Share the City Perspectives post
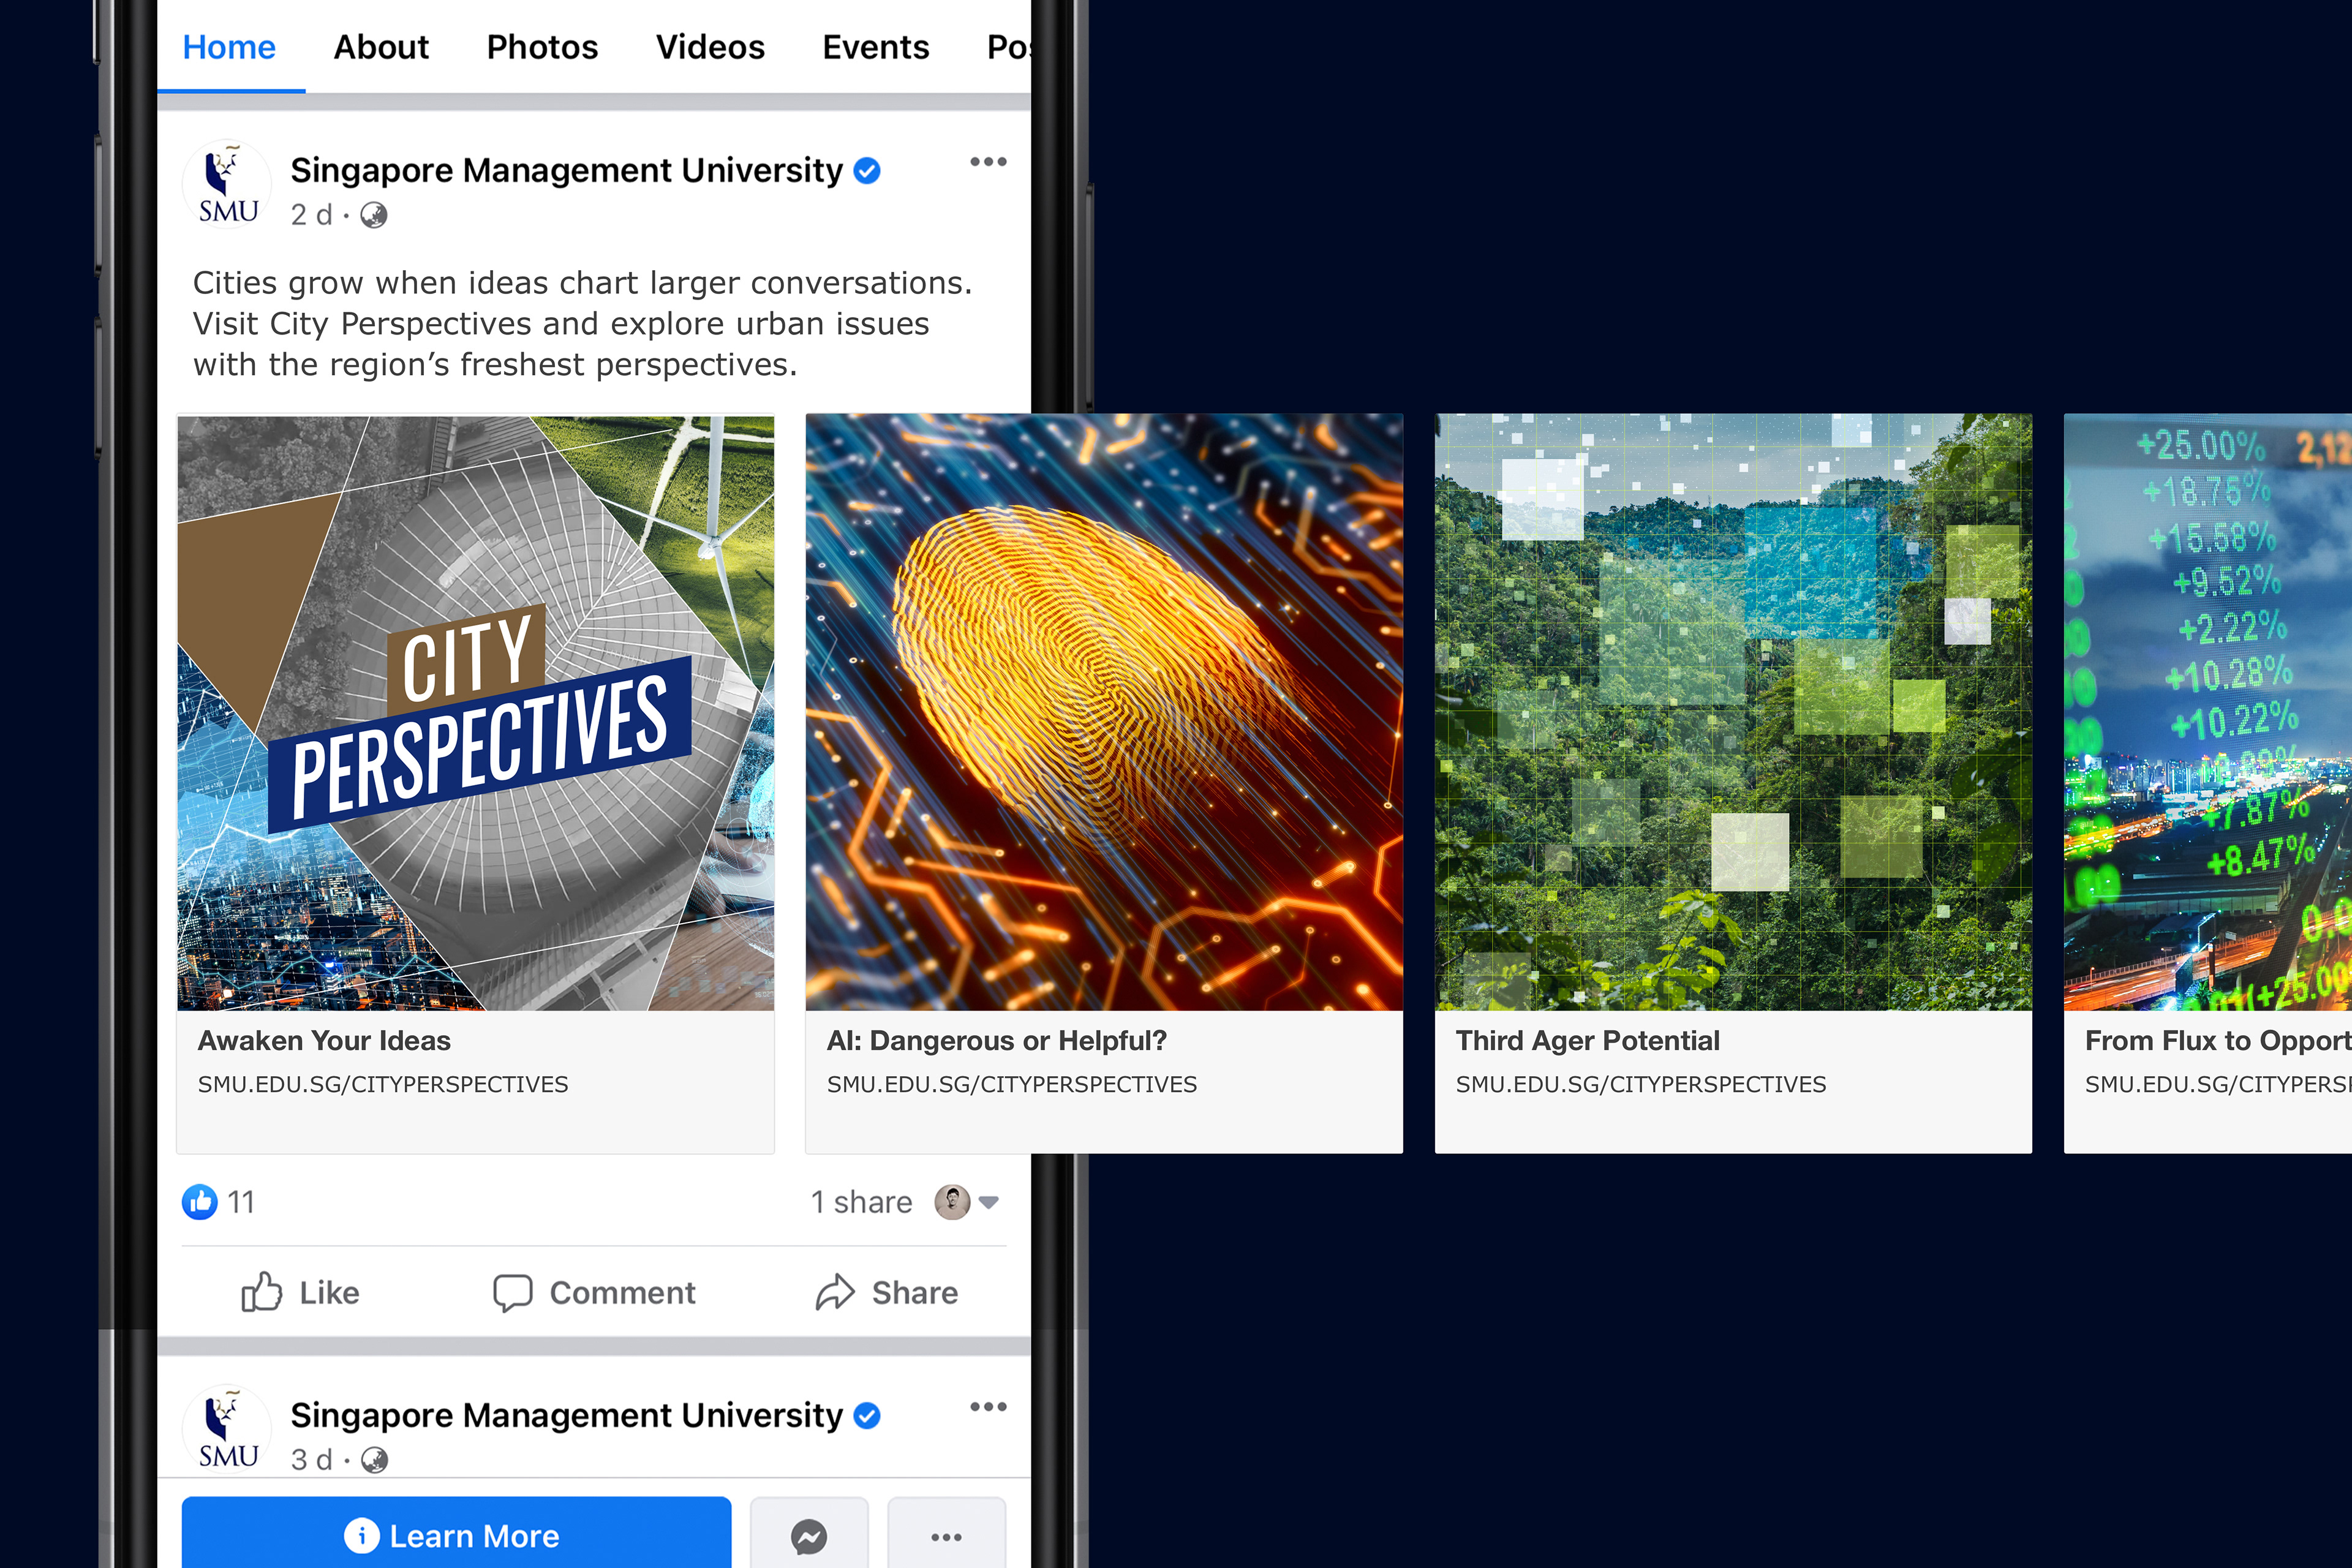The height and width of the screenshot is (1568, 2352). 887,1292
